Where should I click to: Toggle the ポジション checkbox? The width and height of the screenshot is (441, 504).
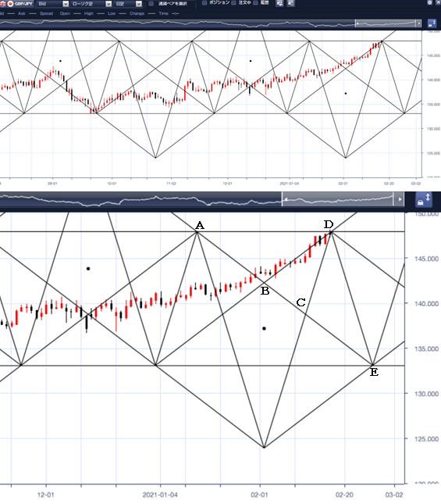click(204, 2)
